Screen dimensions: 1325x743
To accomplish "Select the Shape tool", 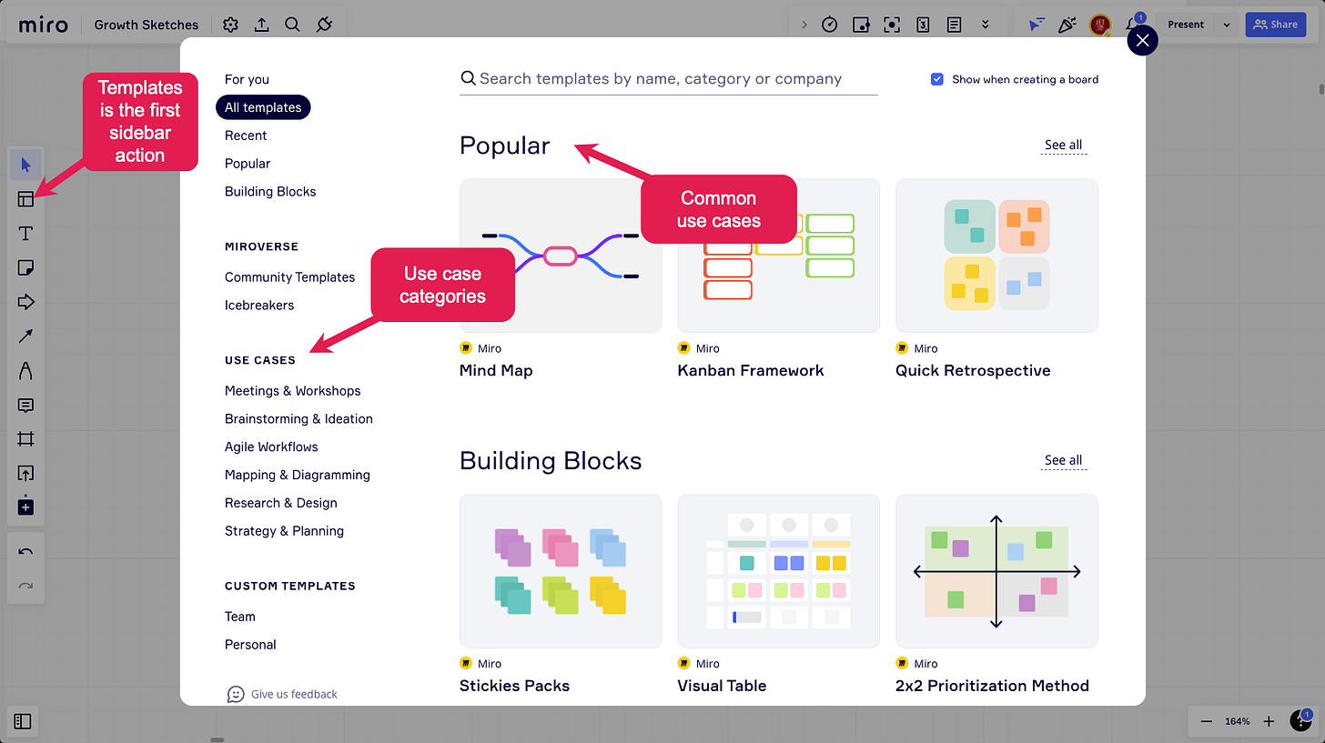I will [25, 302].
